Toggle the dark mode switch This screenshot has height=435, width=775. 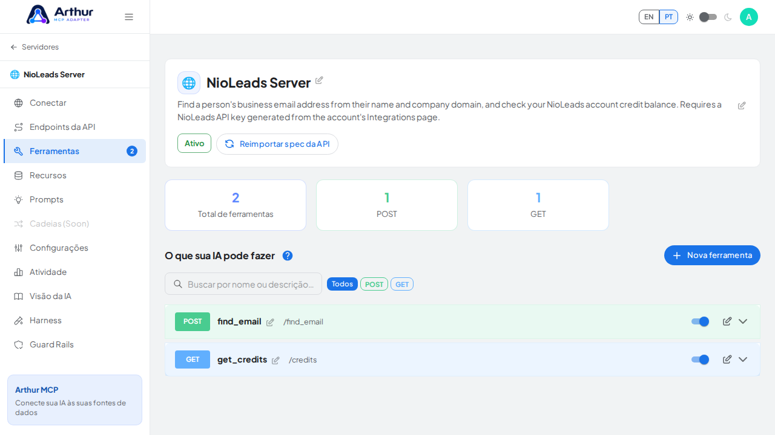click(708, 17)
